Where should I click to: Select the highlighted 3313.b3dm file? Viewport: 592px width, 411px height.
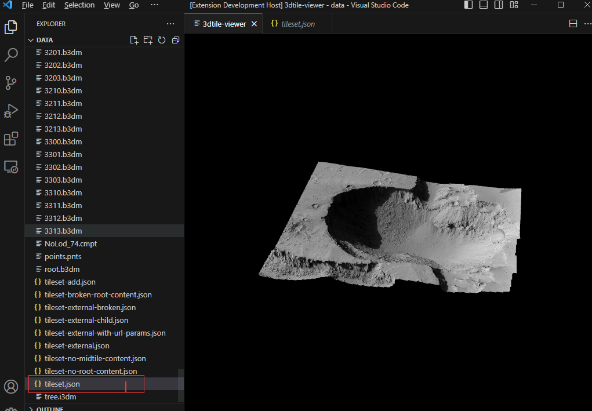point(104,231)
